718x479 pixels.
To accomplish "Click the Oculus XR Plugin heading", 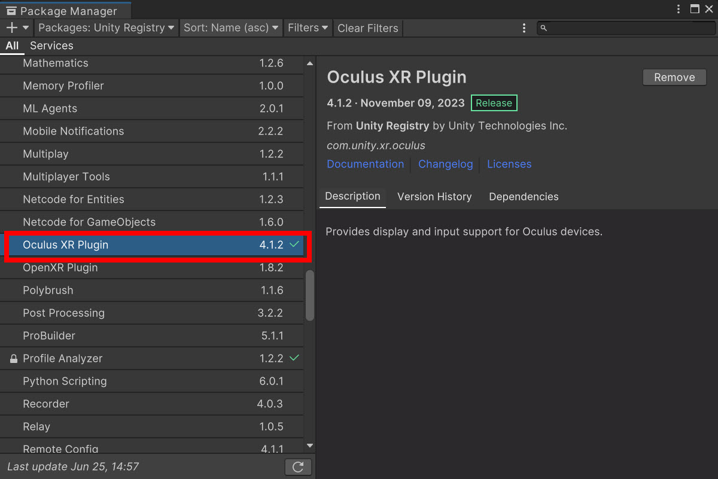I will 397,77.
